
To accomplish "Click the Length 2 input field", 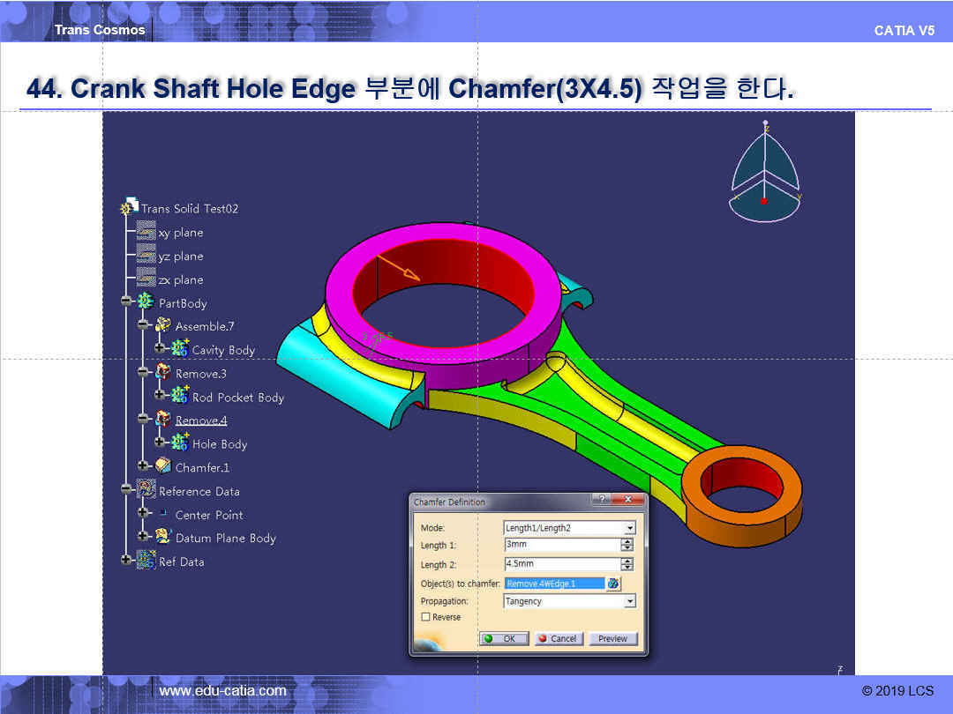I will [x=561, y=564].
